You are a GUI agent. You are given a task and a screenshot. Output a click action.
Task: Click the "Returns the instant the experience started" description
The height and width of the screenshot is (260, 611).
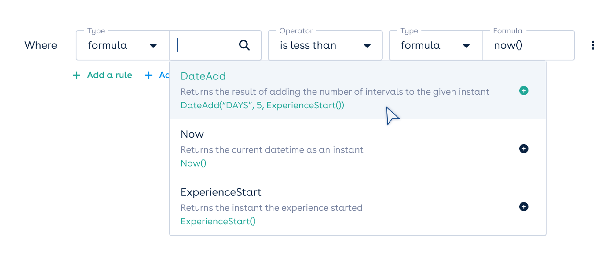[x=271, y=208]
